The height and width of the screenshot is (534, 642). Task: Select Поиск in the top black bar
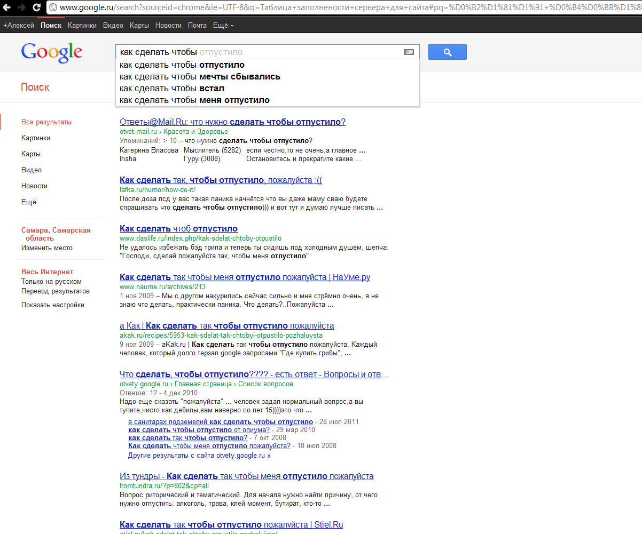pos(51,26)
